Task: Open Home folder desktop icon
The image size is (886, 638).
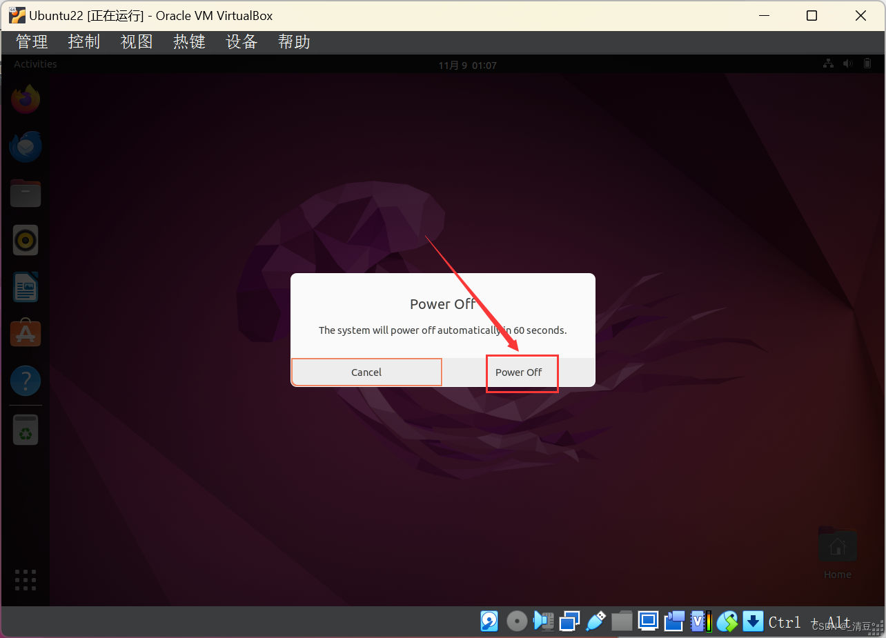Action: coord(837,552)
